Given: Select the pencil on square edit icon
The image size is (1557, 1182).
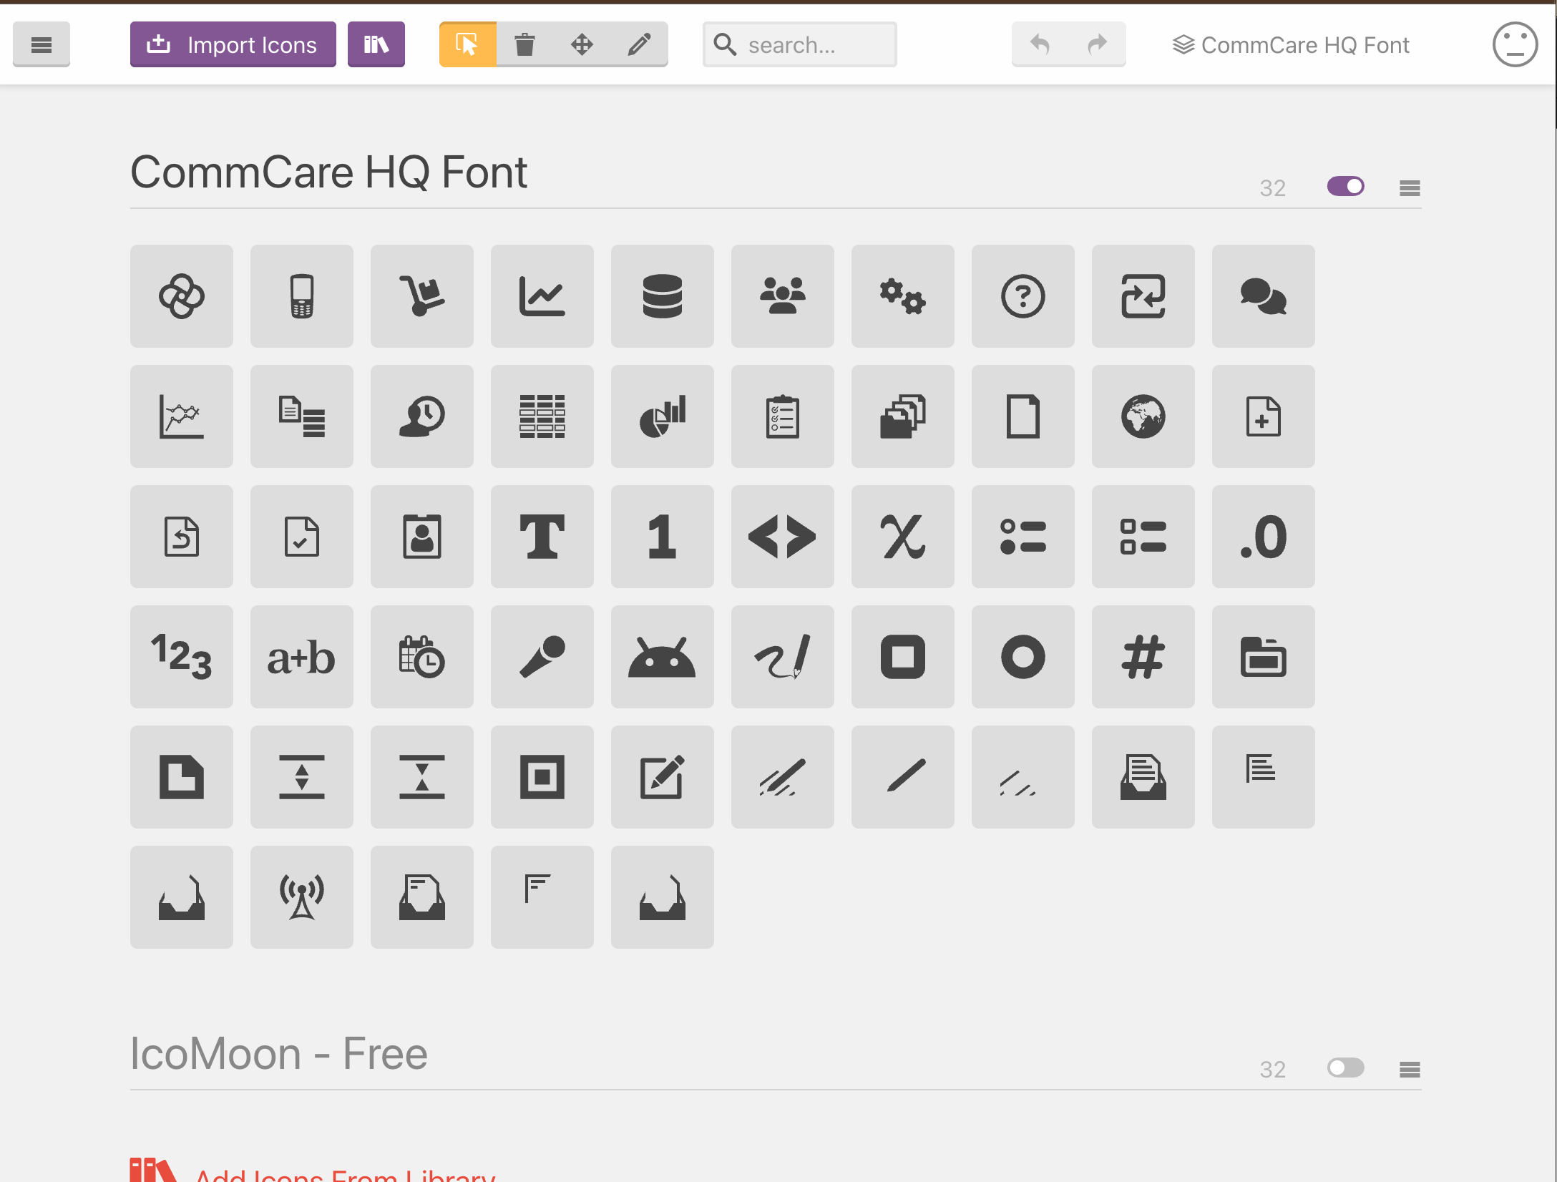Looking at the screenshot, I should pyautogui.click(x=663, y=777).
